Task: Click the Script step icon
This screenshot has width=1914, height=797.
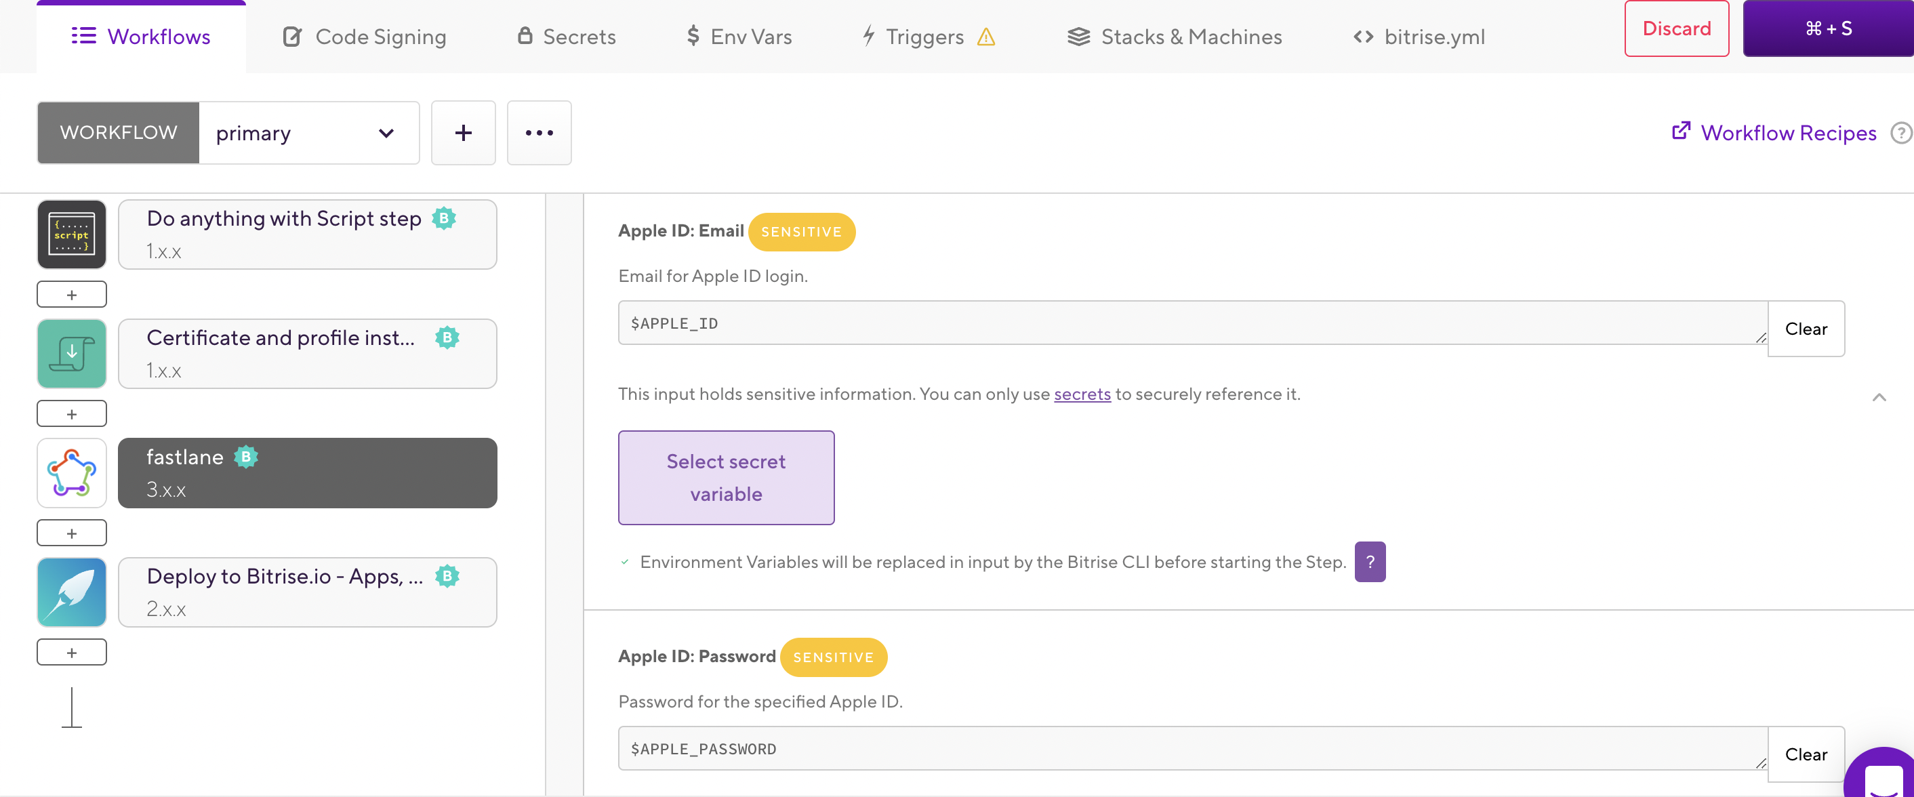Action: pos(71,234)
